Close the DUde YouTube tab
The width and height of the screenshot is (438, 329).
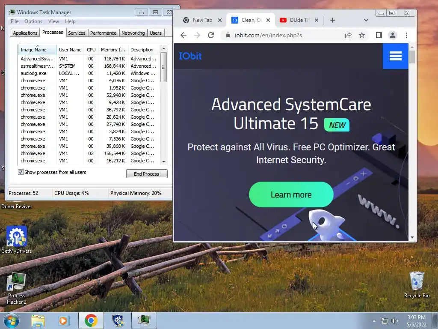tap(317, 20)
